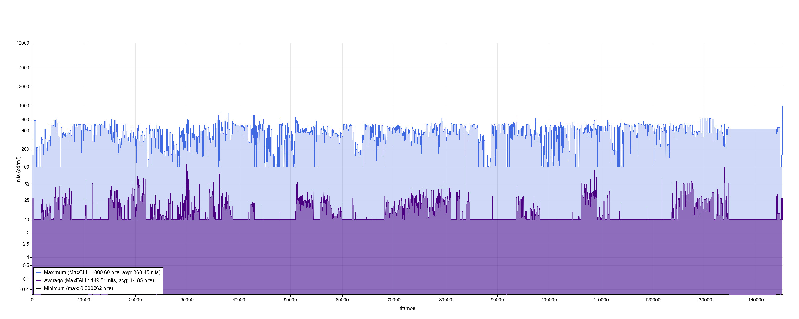
Task: Click the 70000 x-axis tick label
Action: (394, 300)
